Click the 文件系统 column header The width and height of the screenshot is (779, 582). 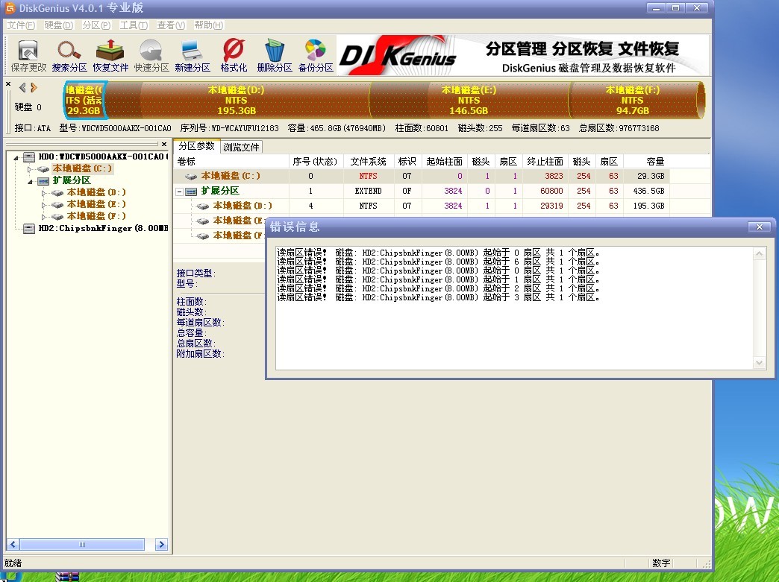pyautogui.click(x=368, y=161)
